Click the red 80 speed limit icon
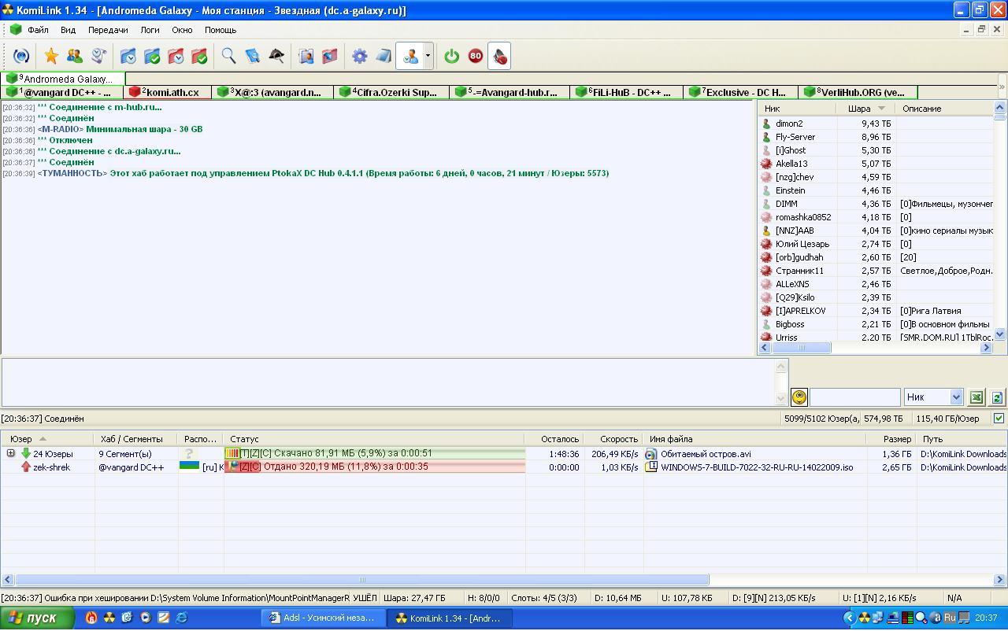 pyautogui.click(x=475, y=56)
